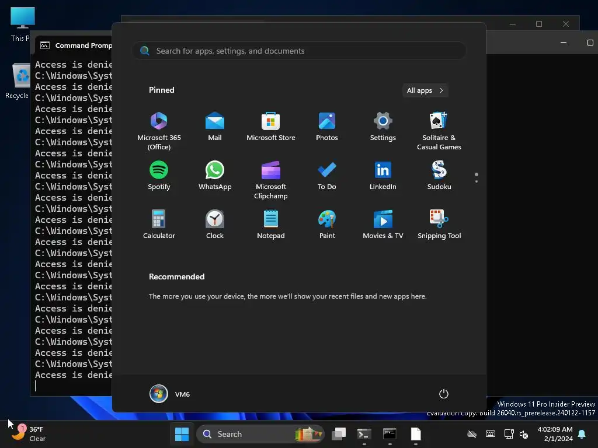The height and width of the screenshot is (448, 598).
Task: Click the power button in Start menu
Action: point(444,394)
